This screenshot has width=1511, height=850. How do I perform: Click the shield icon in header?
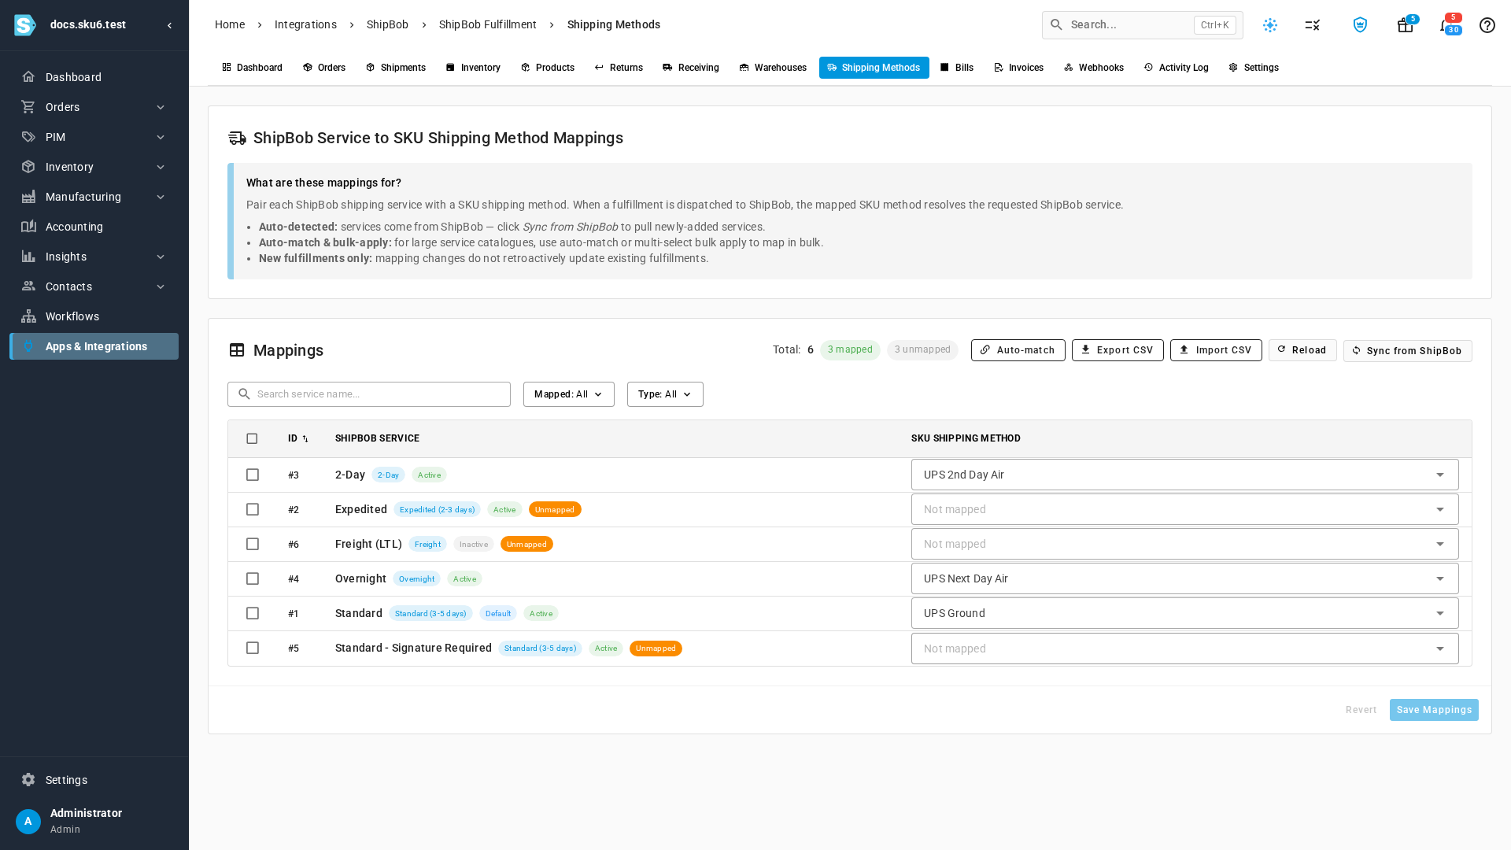(1360, 25)
